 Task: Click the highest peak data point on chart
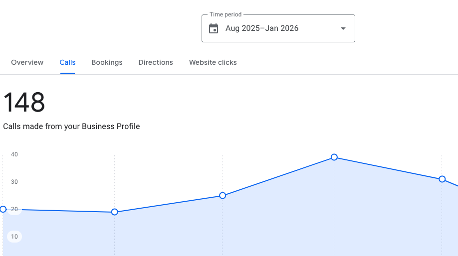(x=334, y=157)
